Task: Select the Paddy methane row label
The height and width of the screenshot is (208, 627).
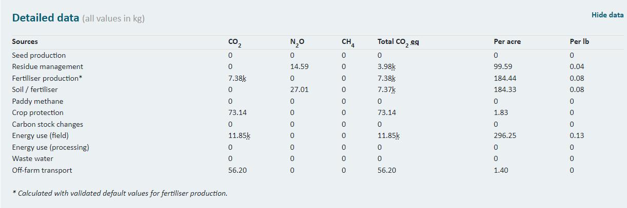Action: [x=37, y=101]
